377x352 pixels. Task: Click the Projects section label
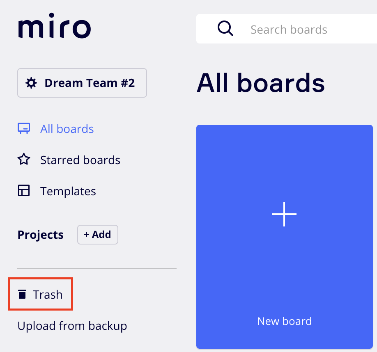41,235
